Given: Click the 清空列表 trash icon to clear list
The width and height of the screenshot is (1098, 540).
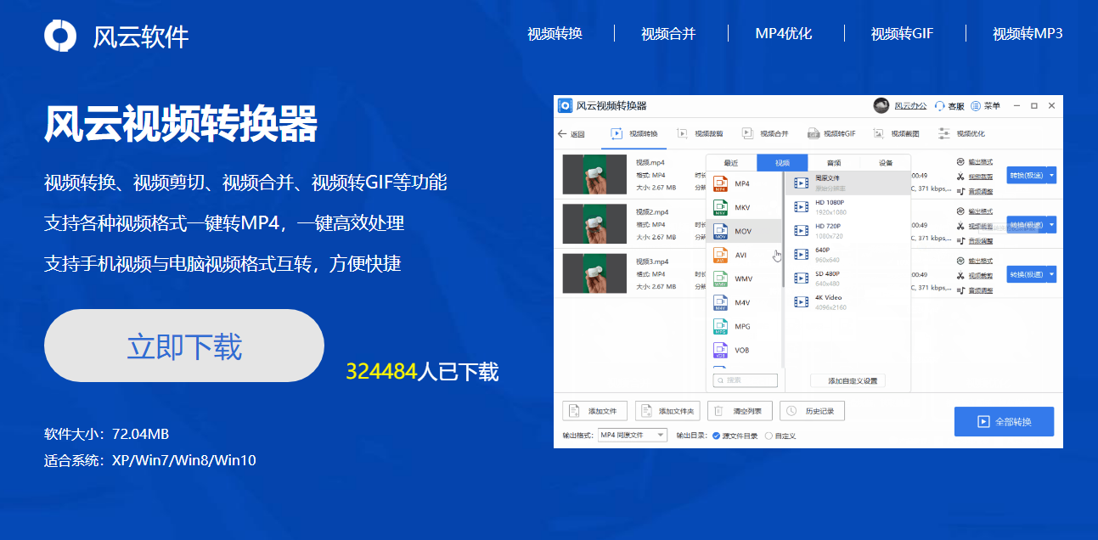Looking at the screenshot, I should [717, 411].
